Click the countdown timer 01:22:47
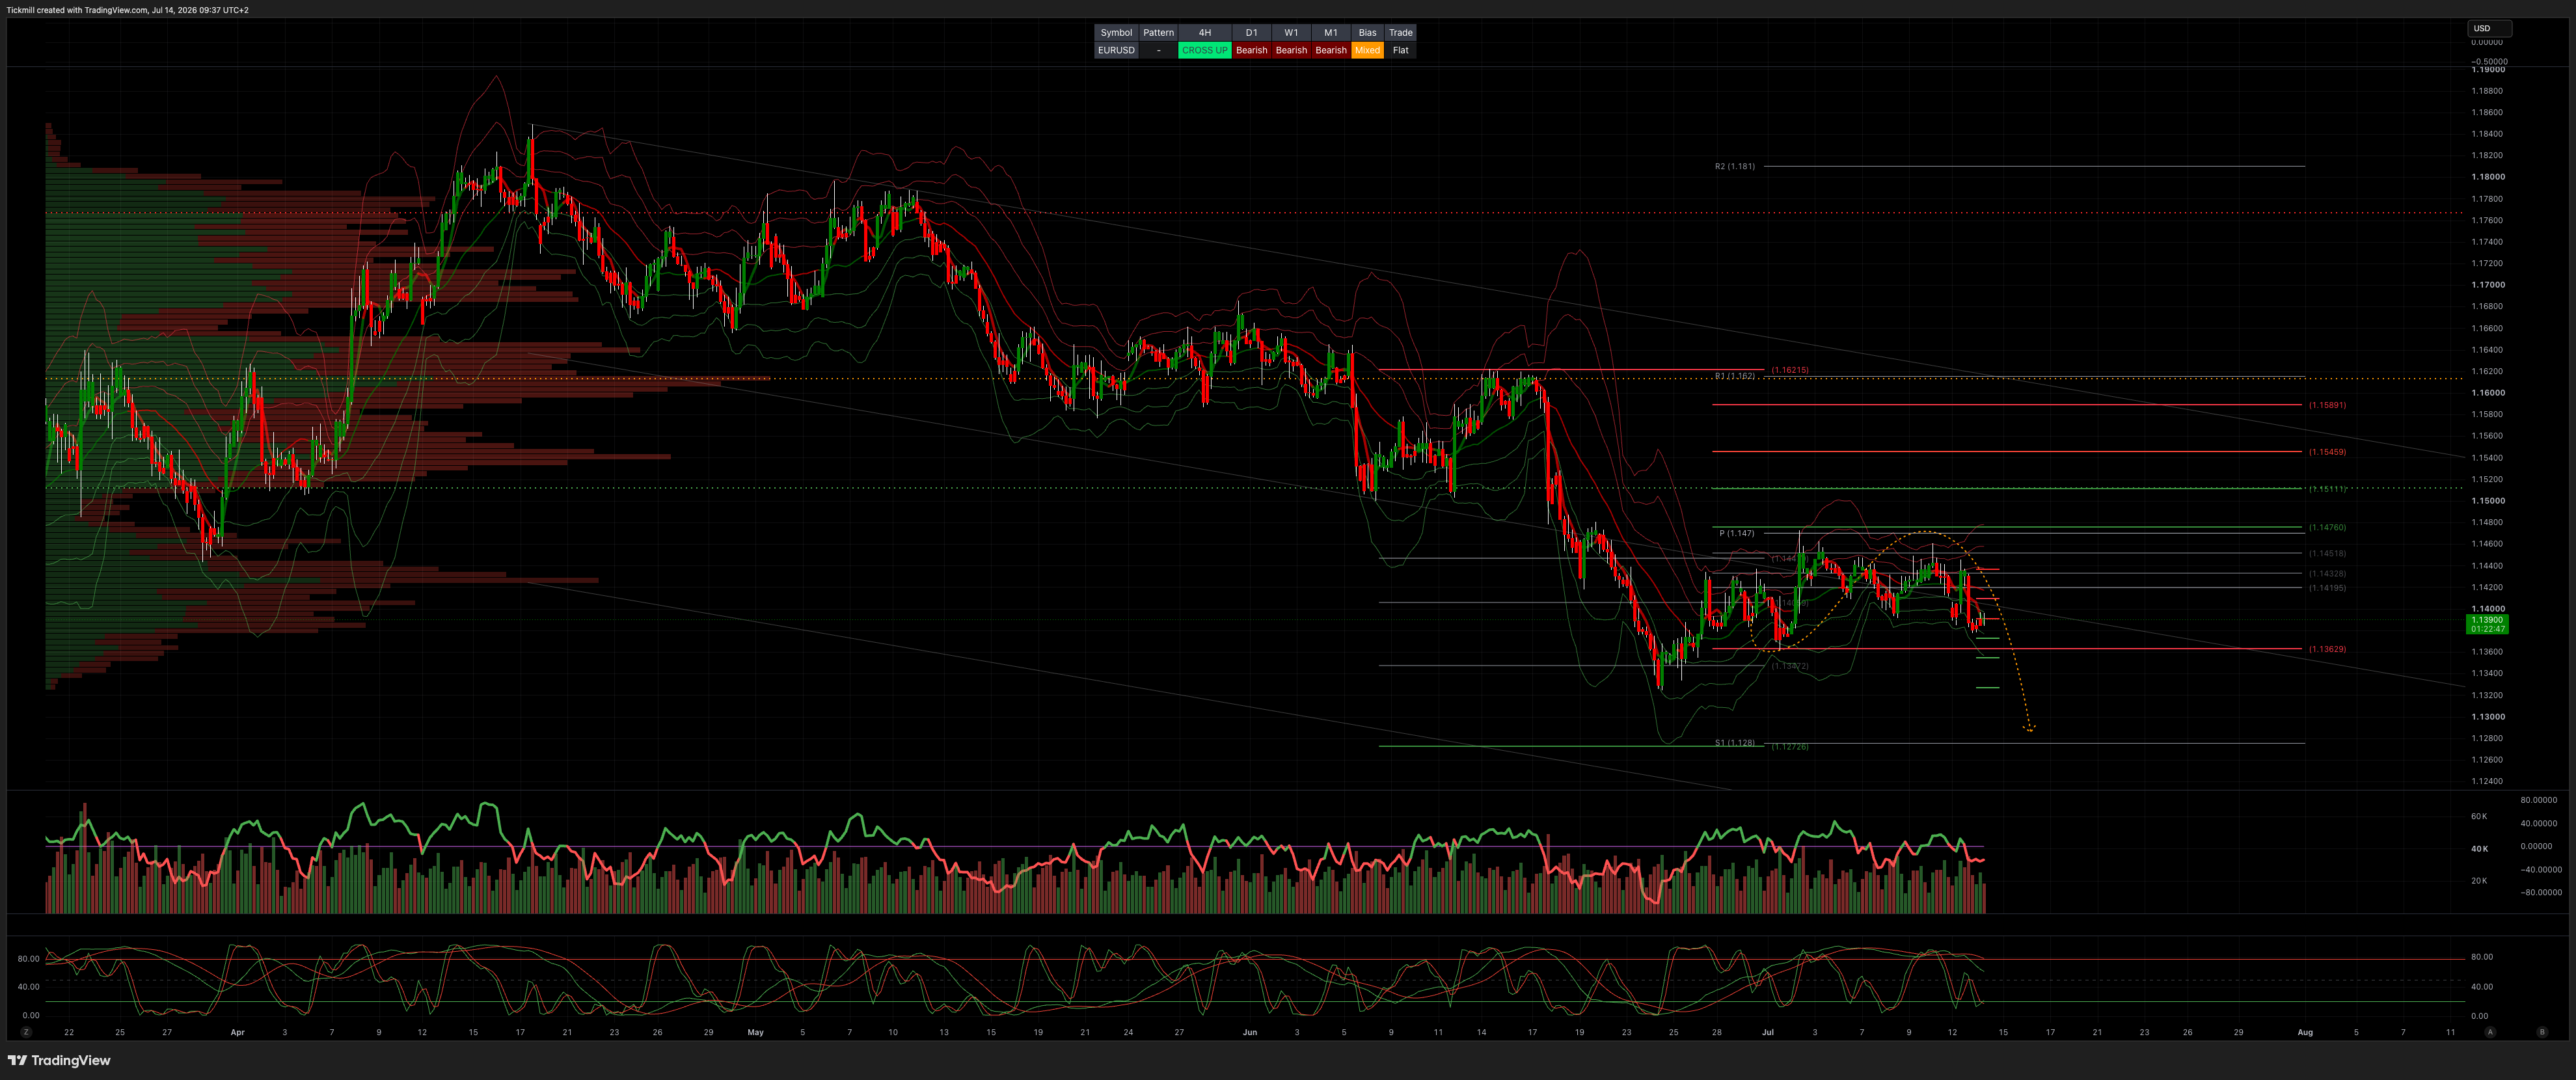The width and height of the screenshot is (2576, 1080). click(2487, 629)
